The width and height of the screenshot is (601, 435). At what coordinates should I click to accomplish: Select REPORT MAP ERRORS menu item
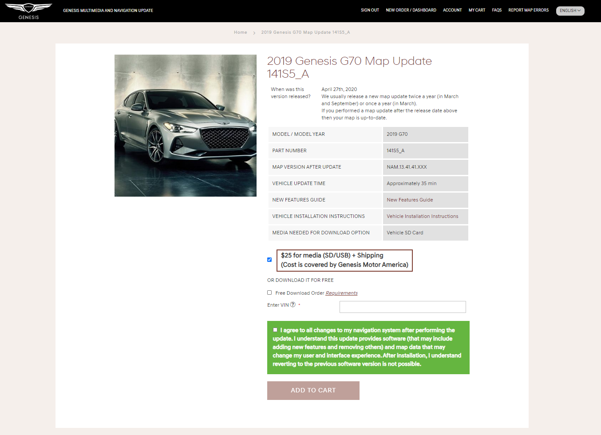[528, 10]
